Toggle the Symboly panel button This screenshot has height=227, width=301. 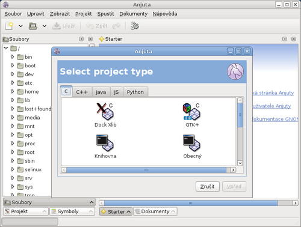pyautogui.click(x=72, y=211)
